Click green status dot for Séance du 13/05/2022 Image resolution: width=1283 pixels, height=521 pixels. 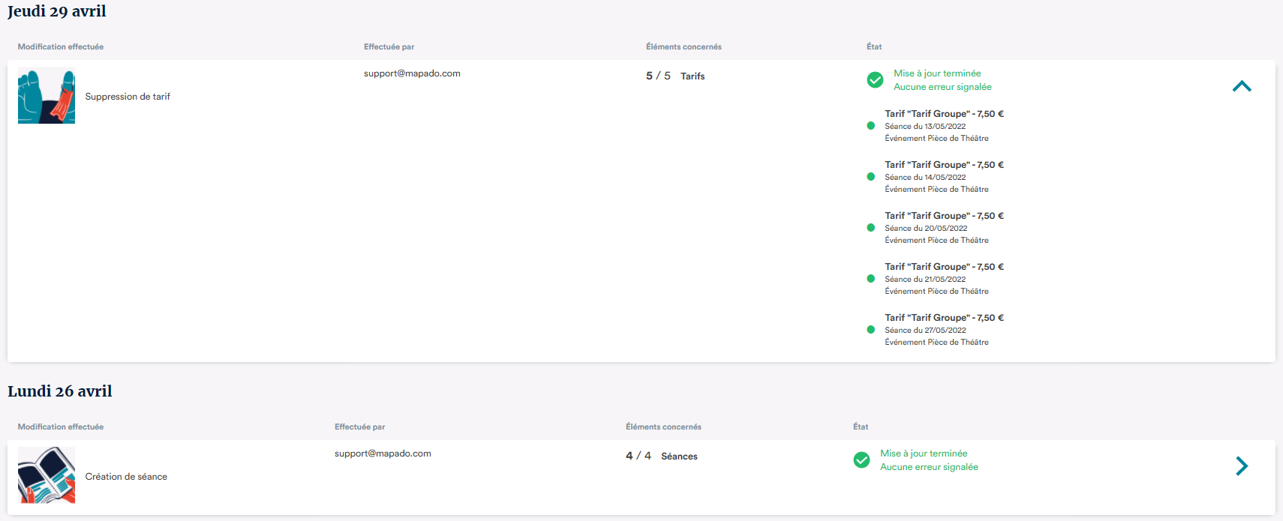(870, 126)
